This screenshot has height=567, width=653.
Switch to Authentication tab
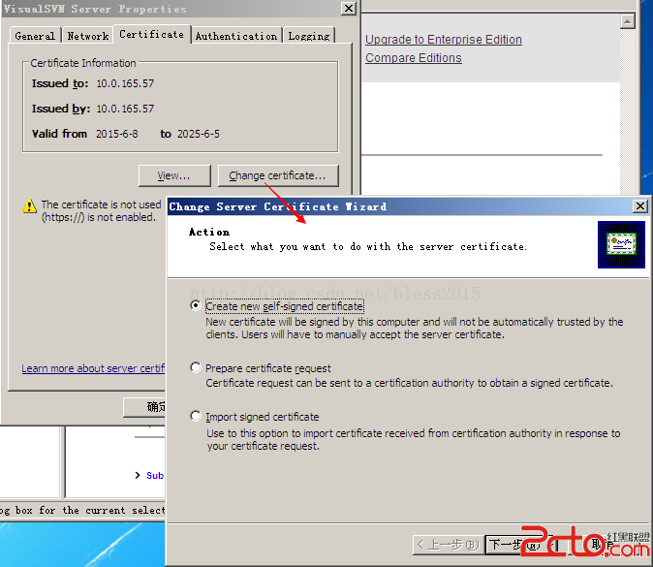point(236,36)
